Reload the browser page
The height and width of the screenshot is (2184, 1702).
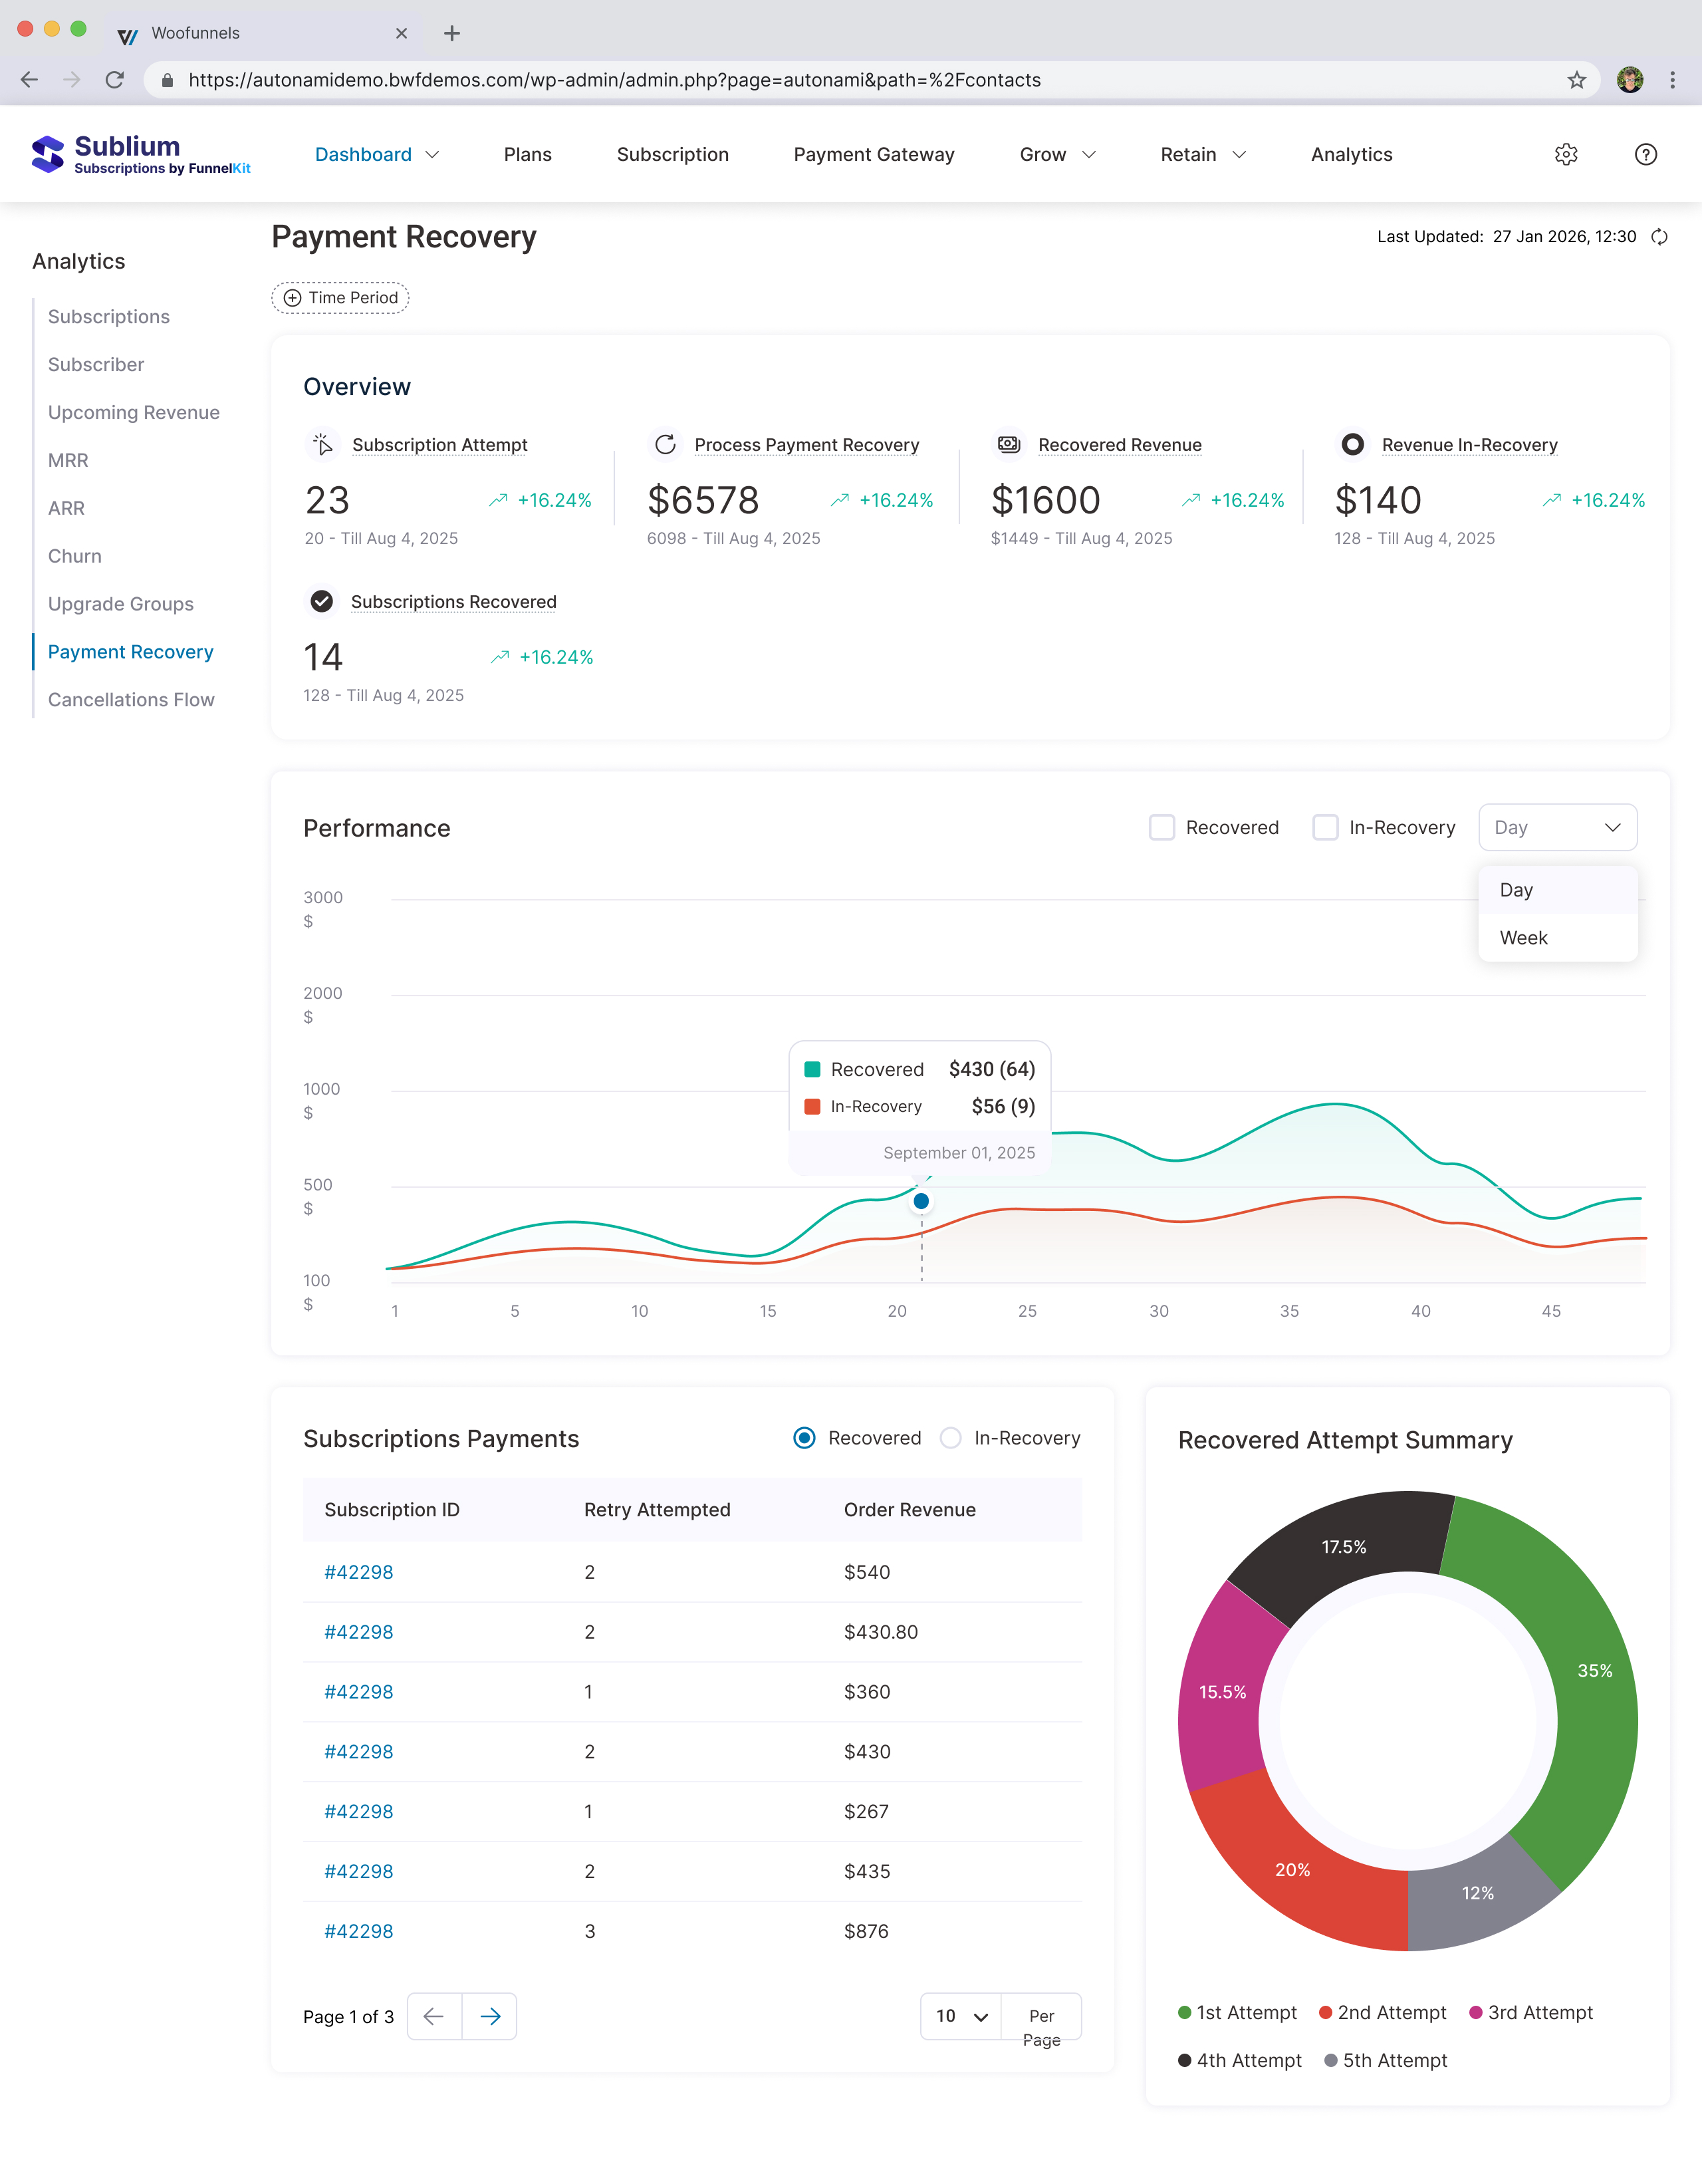point(115,80)
